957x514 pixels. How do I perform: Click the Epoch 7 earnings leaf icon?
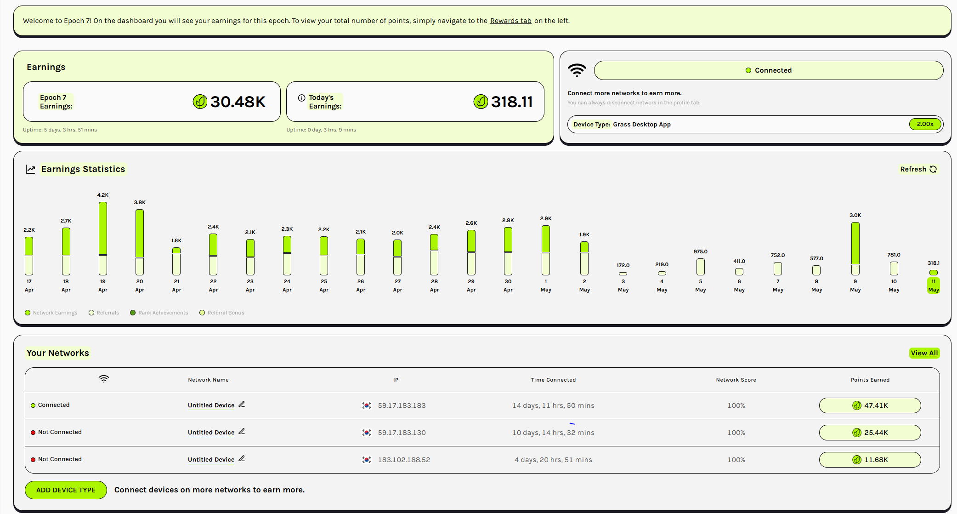pos(200,102)
